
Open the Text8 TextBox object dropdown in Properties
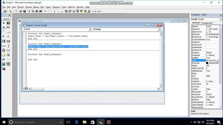pos(221,19)
